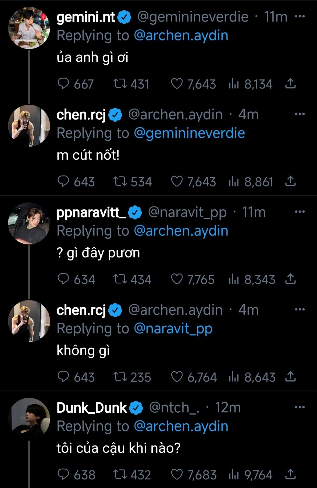Open replies to gemini.nt's tweet

click(x=63, y=84)
